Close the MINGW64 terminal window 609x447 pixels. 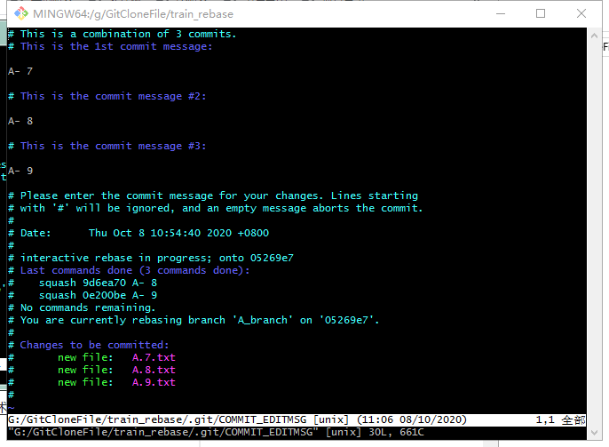(581, 13)
